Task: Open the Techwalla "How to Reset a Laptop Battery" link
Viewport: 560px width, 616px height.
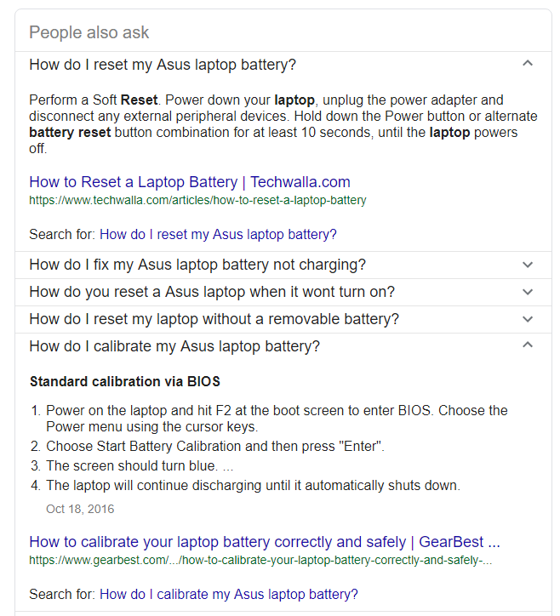Action: [189, 182]
